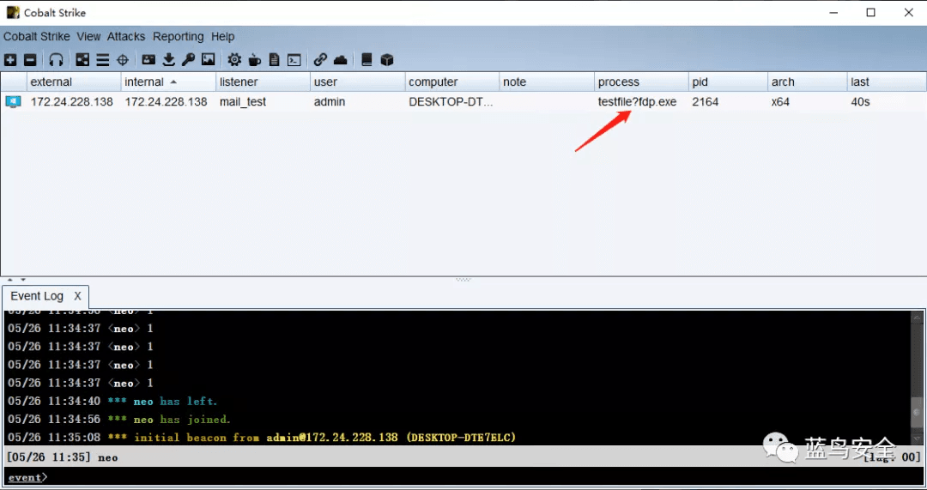Open listeners with the headphones icon
The image size is (927, 490).
tap(56, 60)
